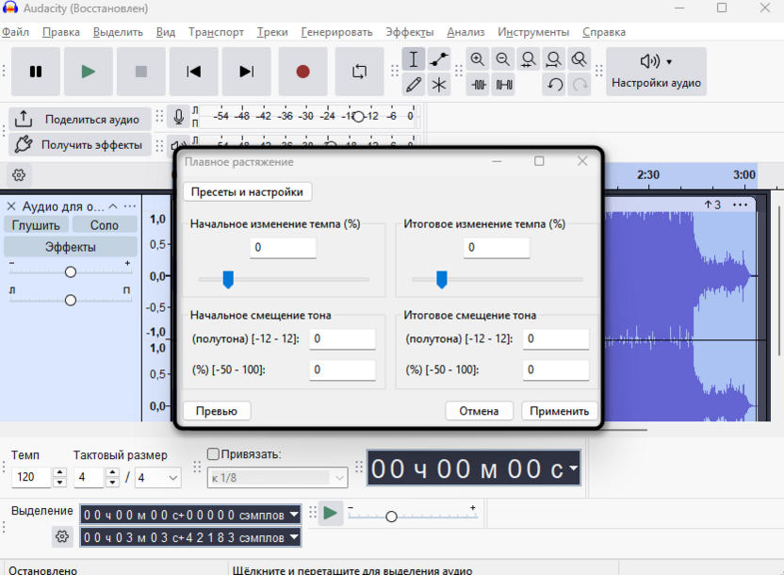Skip to end of the track
The image size is (784, 575).
(x=247, y=72)
